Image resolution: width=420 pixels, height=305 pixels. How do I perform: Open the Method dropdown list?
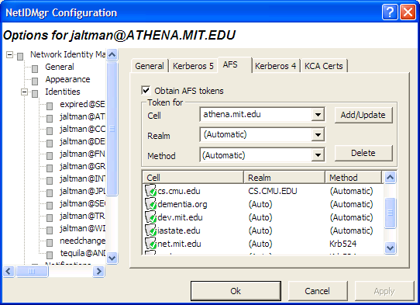point(318,154)
